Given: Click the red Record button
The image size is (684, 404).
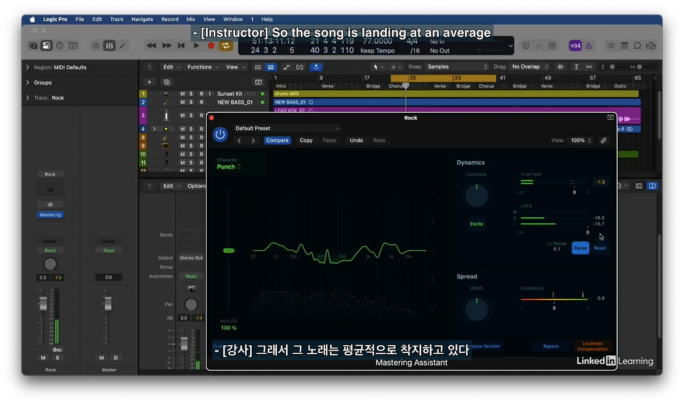Looking at the screenshot, I should coord(211,46).
